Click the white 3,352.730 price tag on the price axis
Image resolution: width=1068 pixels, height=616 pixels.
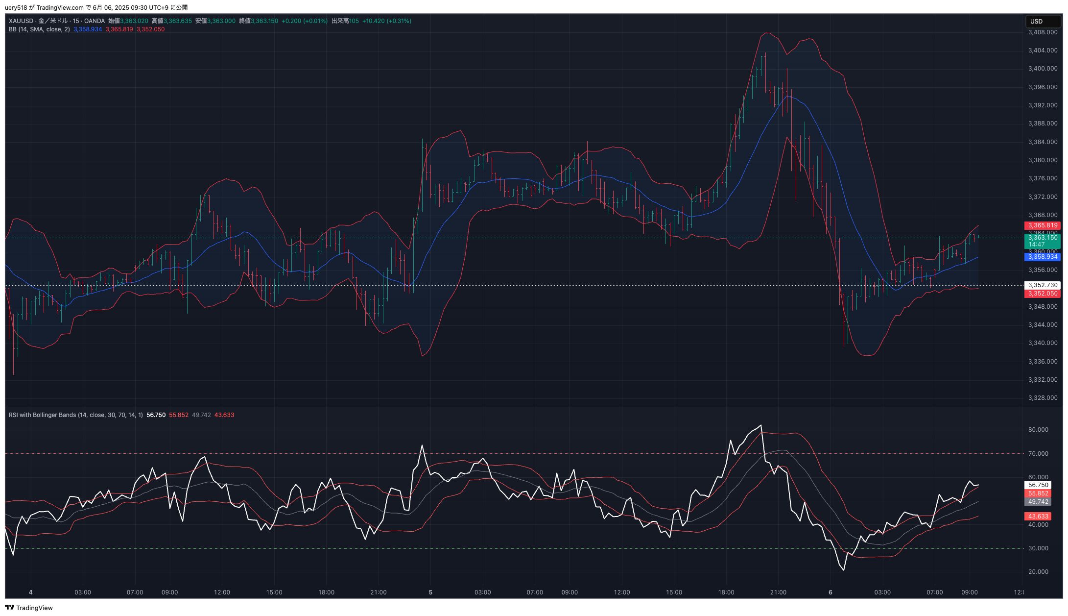click(1043, 285)
